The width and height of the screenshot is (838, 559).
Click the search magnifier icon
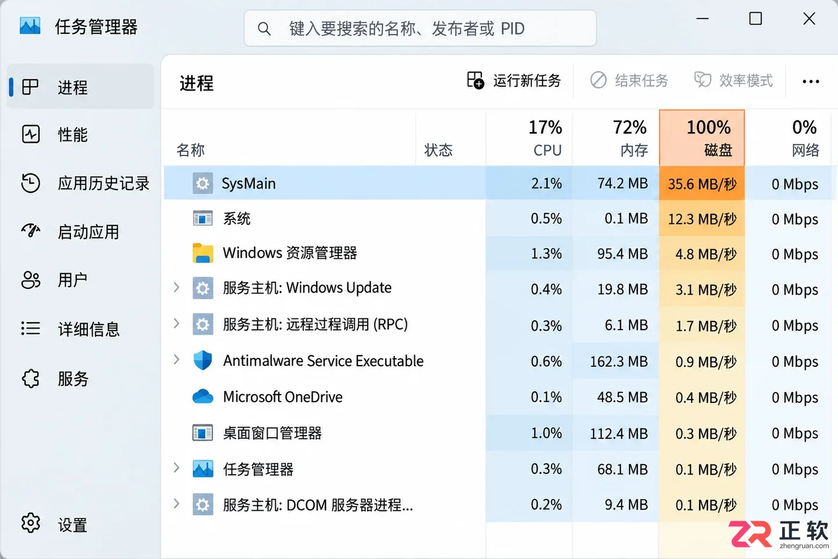click(264, 29)
